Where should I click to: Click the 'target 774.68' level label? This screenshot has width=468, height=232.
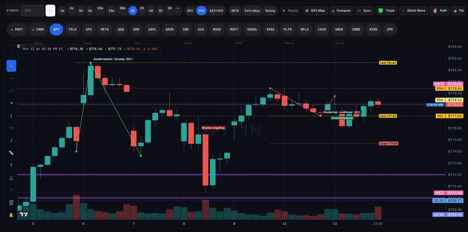389,144
